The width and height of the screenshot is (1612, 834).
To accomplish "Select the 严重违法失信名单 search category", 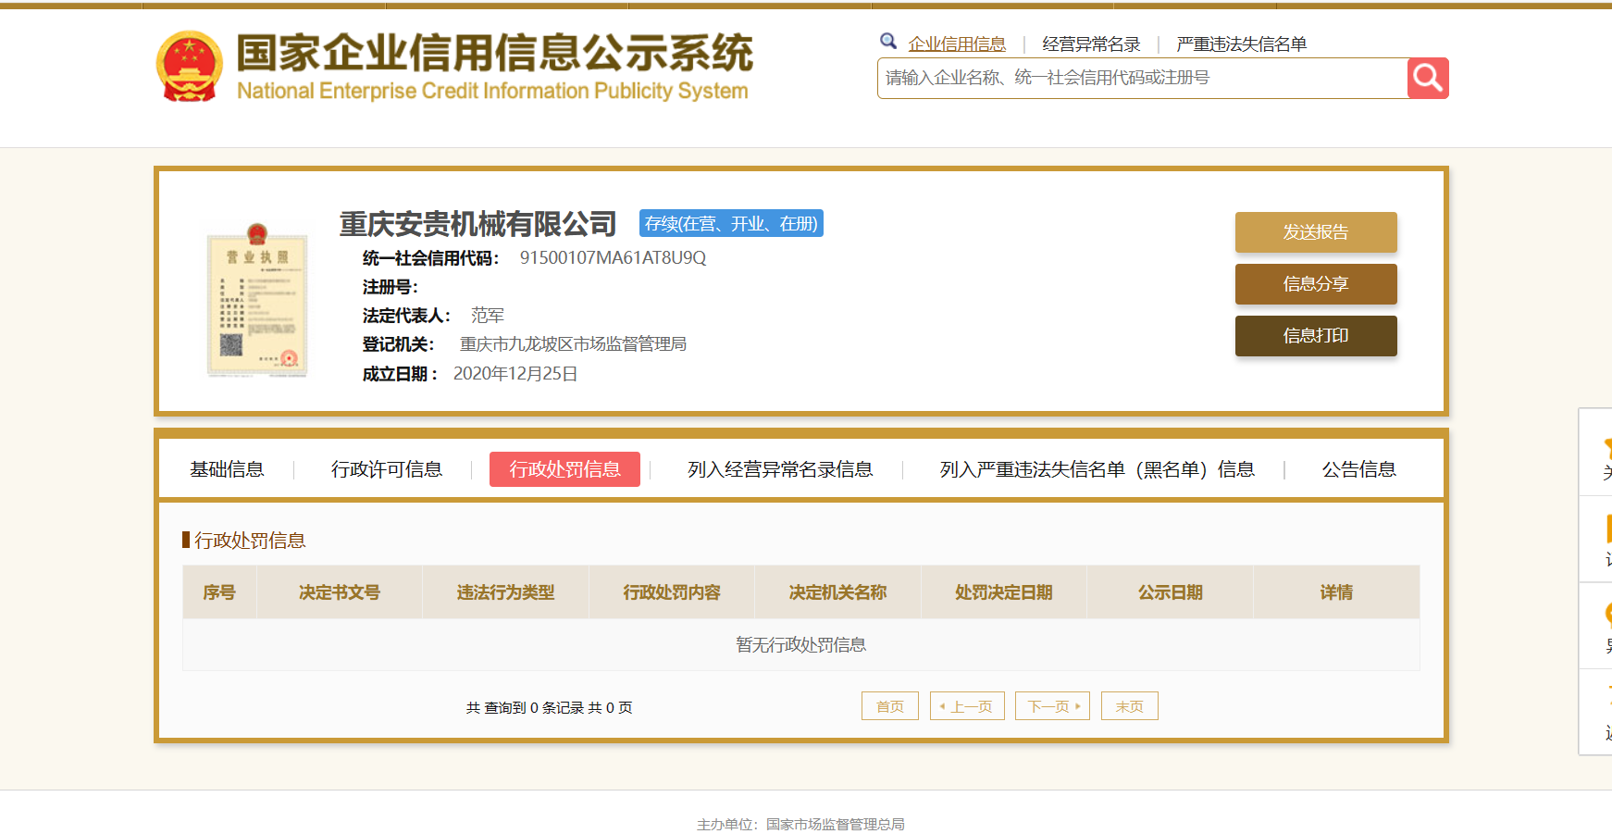I will tap(1241, 44).
